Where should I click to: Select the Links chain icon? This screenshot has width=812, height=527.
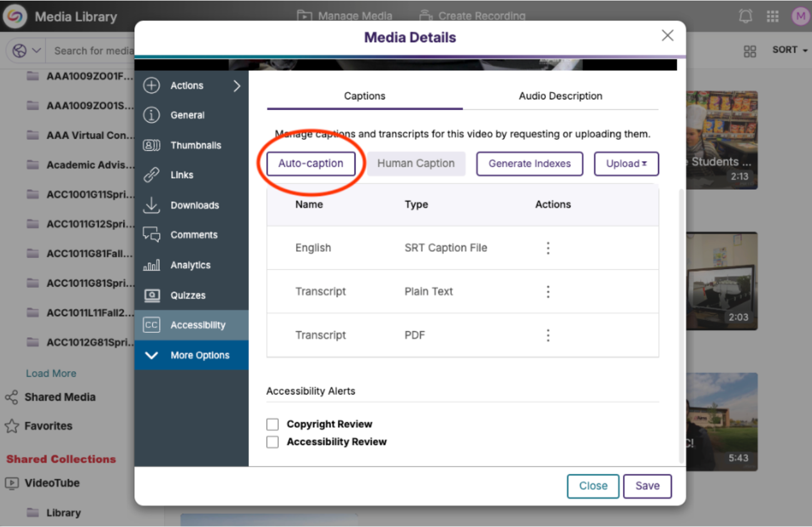(151, 175)
